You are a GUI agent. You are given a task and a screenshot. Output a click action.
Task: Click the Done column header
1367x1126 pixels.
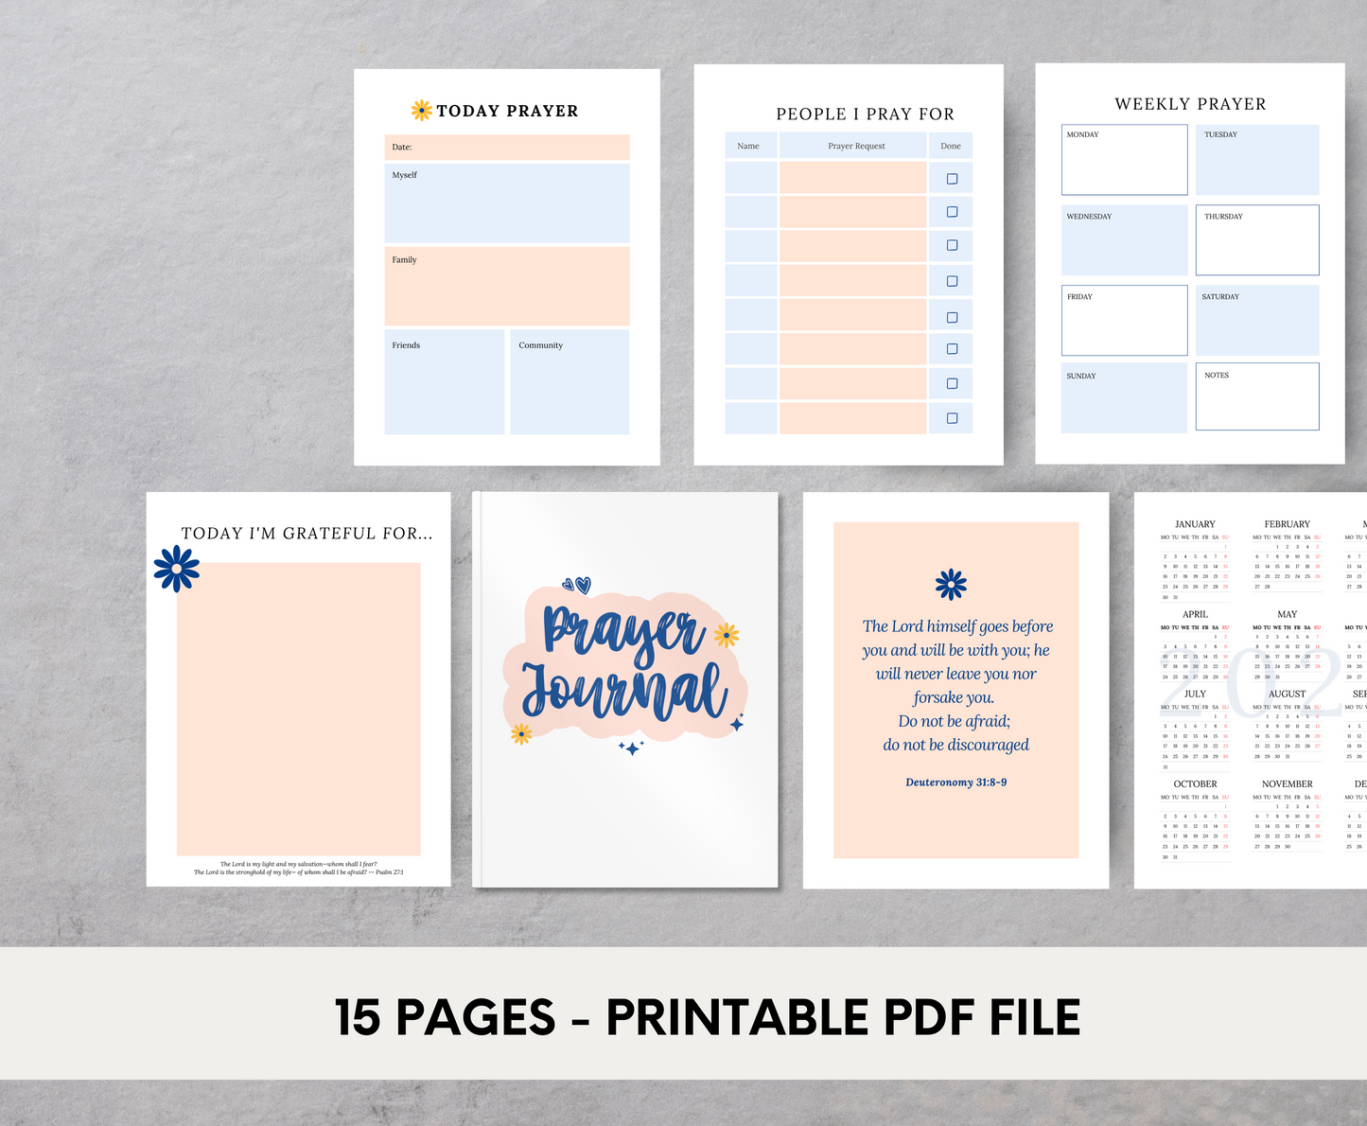tap(951, 146)
